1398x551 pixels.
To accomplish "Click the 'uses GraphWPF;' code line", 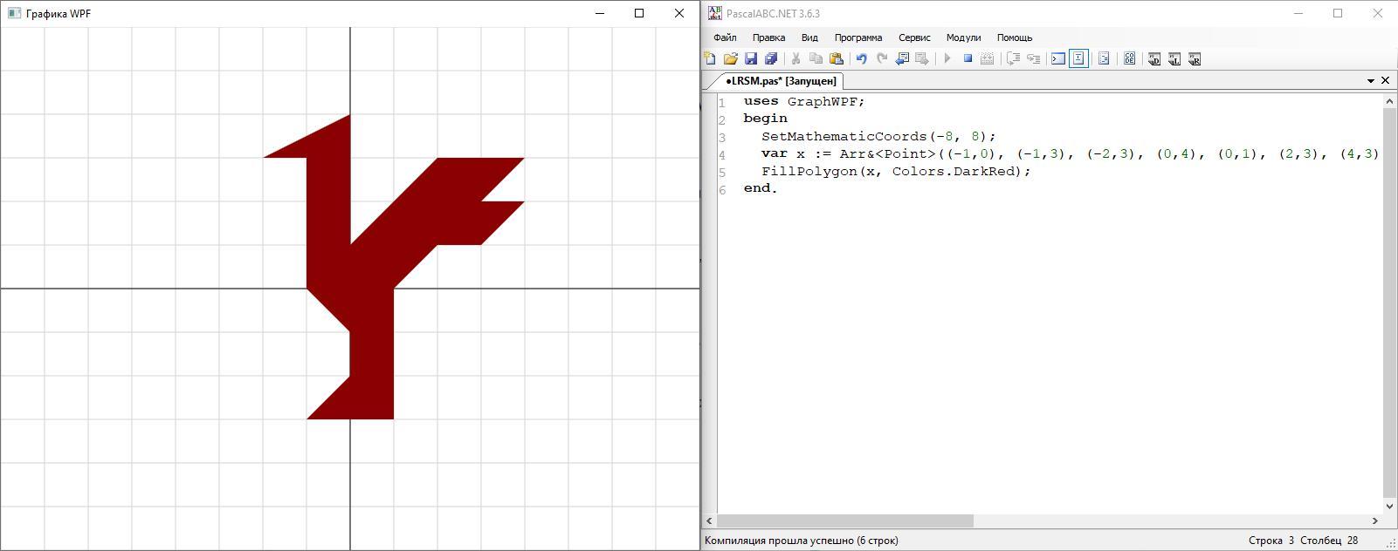I will [804, 101].
